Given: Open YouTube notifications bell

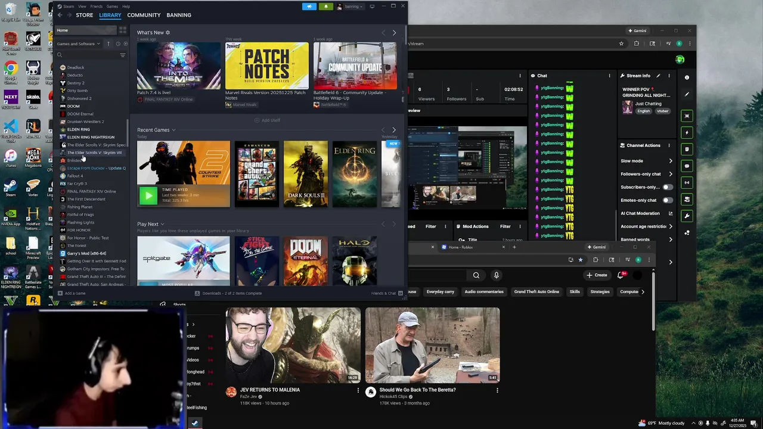Looking at the screenshot, I should tap(621, 275).
